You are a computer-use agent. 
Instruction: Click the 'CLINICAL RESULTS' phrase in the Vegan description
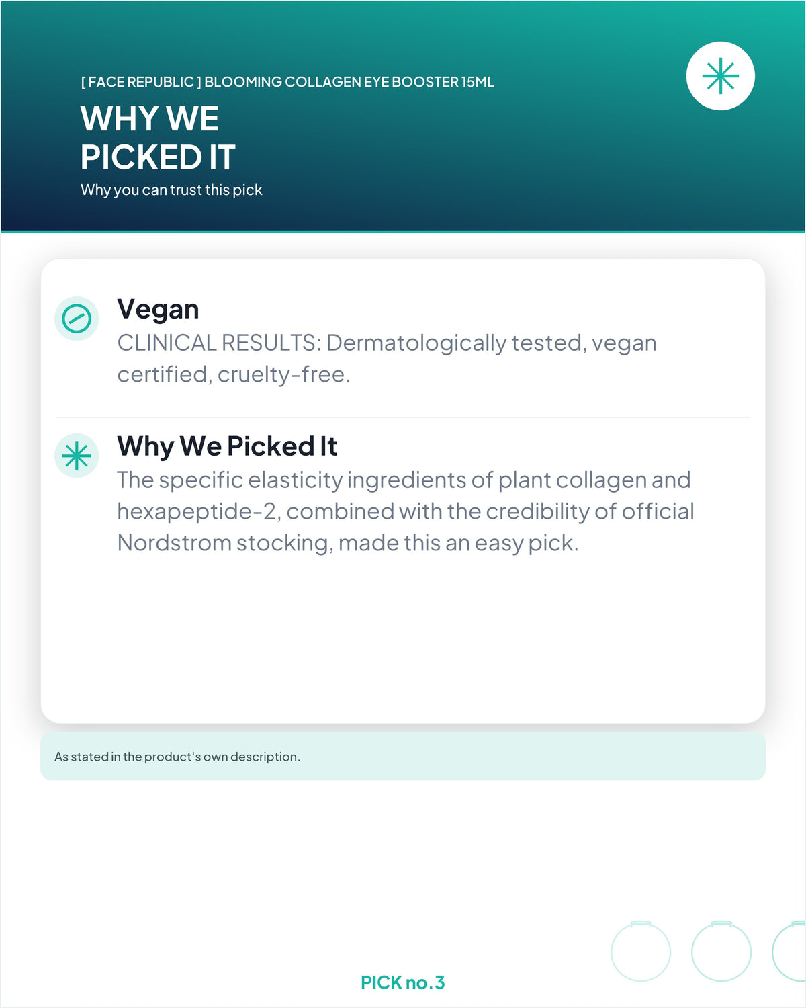pos(218,343)
